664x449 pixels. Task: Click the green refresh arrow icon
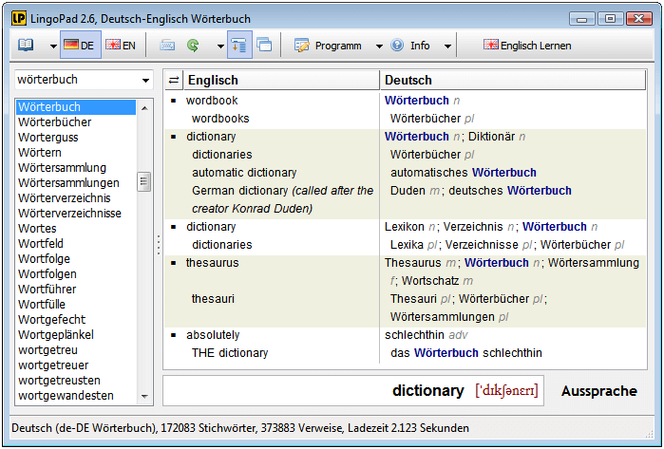point(193,45)
